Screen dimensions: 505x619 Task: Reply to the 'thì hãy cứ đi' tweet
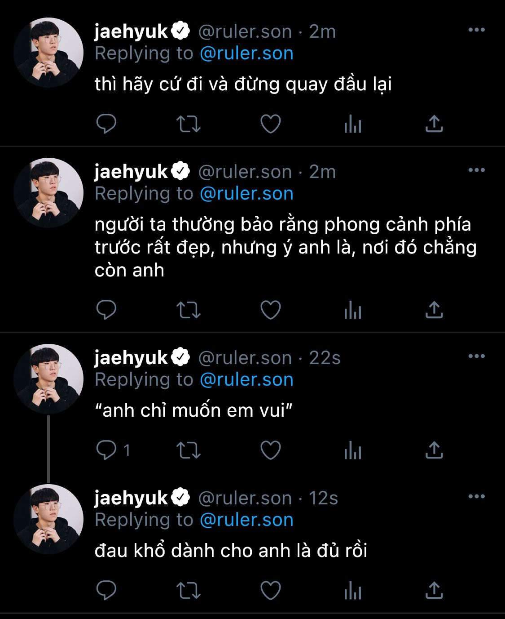pyautogui.click(x=106, y=124)
